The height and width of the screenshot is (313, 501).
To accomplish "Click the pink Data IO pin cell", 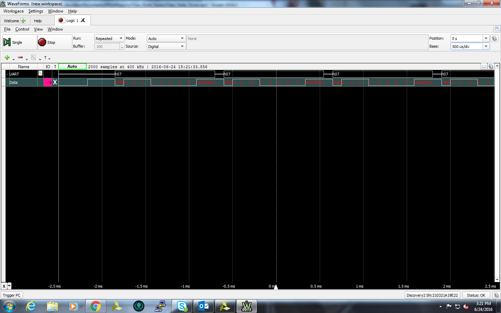I will point(48,82).
